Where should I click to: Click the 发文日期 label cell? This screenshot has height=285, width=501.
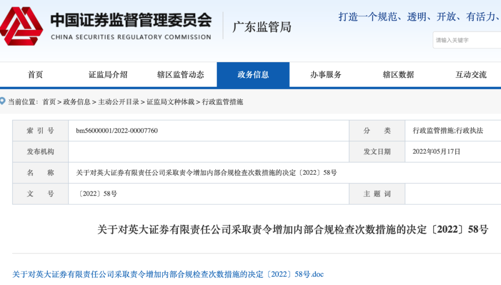click(377, 152)
